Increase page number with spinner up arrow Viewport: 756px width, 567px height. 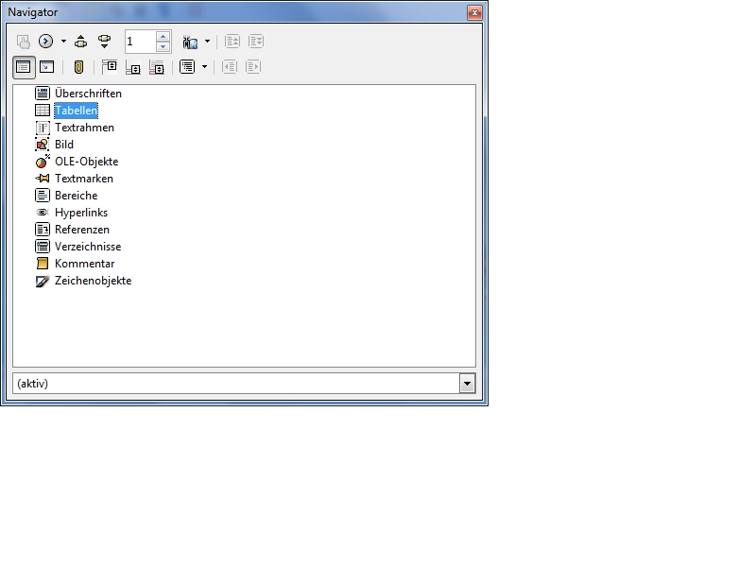163,36
